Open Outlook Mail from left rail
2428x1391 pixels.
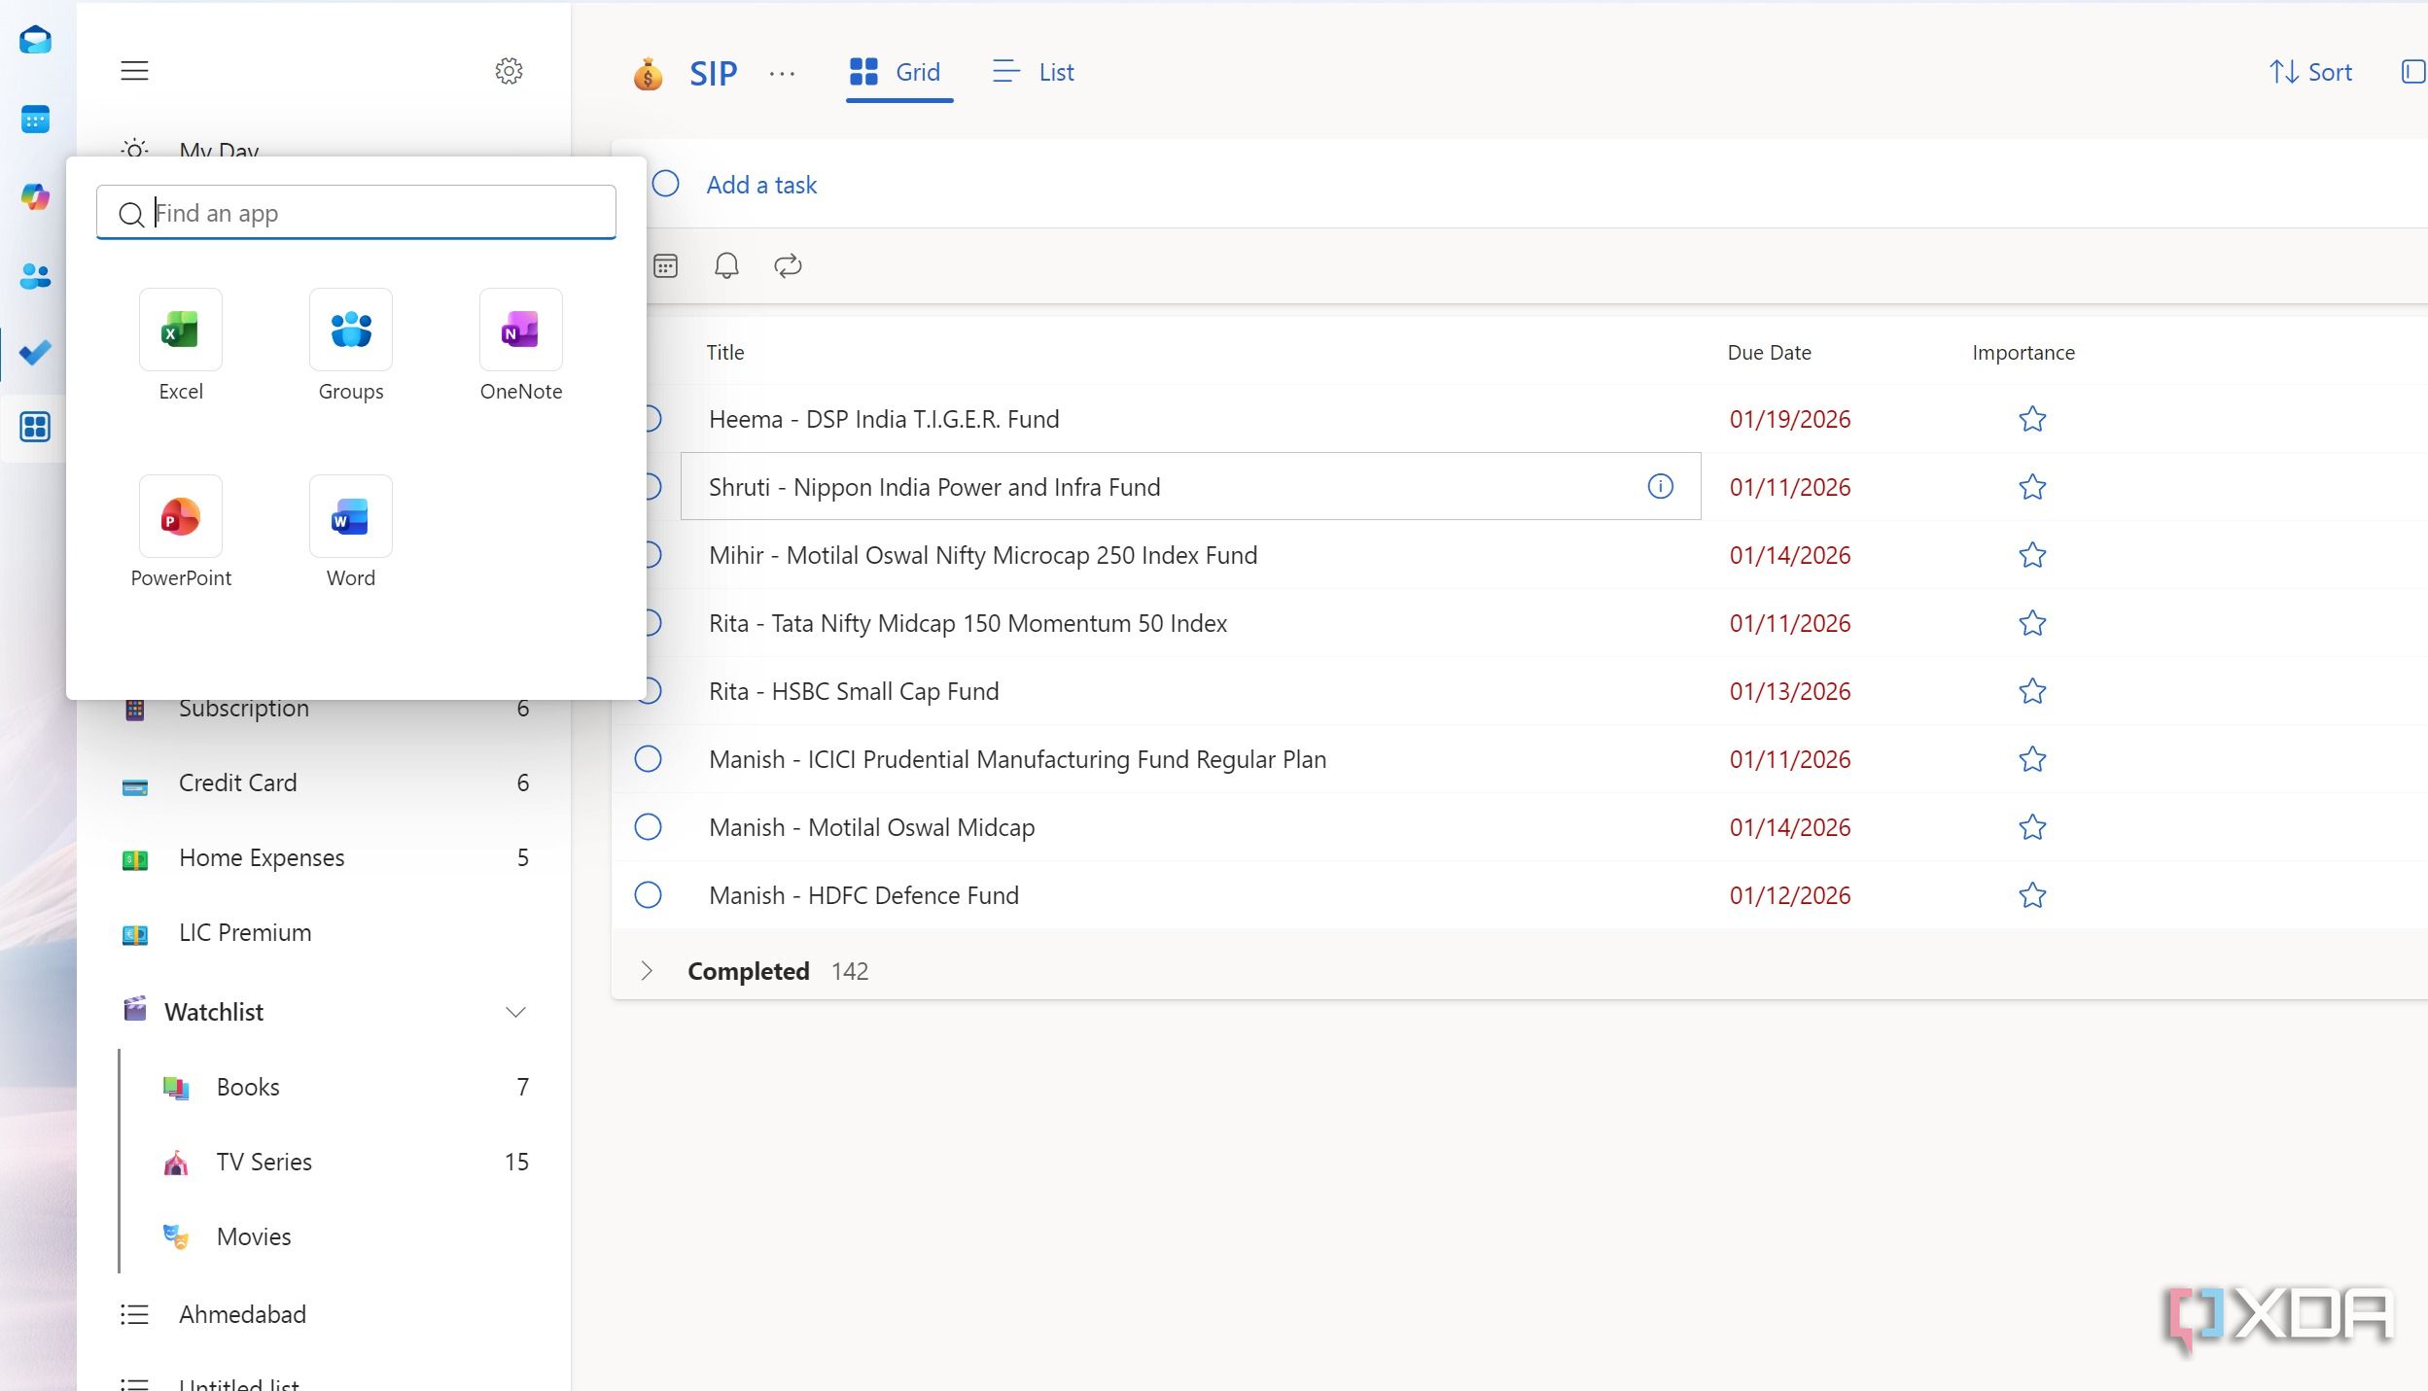tap(36, 40)
